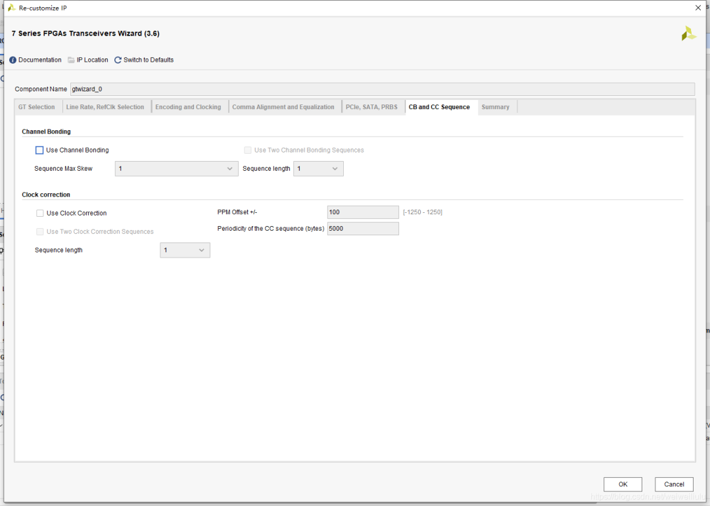Close the Re-customize IP dialog
This screenshot has width=710, height=506.
tap(698, 8)
